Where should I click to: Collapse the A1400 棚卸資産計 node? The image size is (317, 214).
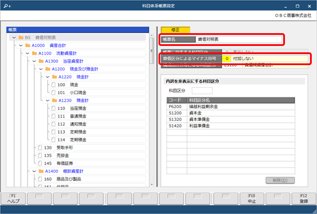34,171
